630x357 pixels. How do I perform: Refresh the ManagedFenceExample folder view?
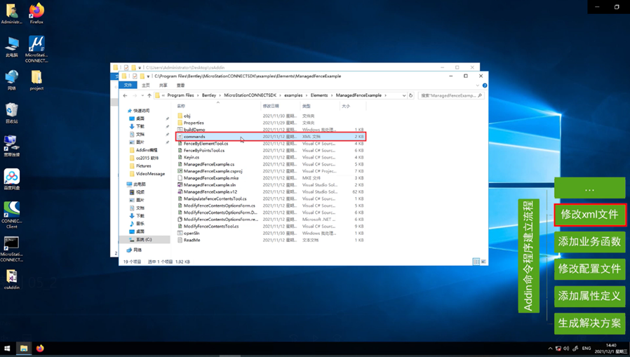click(x=410, y=95)
